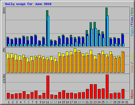This screenshot has width=135, height=105.
Task: Click the red KBytes bar for day 11
Action: (48, 87)
